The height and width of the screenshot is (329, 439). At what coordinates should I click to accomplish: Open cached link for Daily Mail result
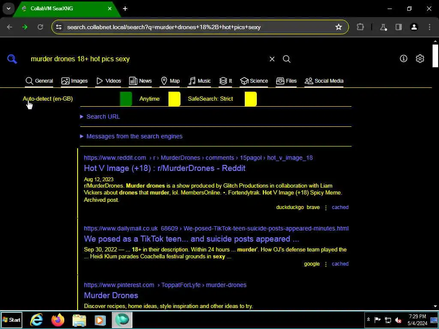pyautogui.click(x=340, y=264)
